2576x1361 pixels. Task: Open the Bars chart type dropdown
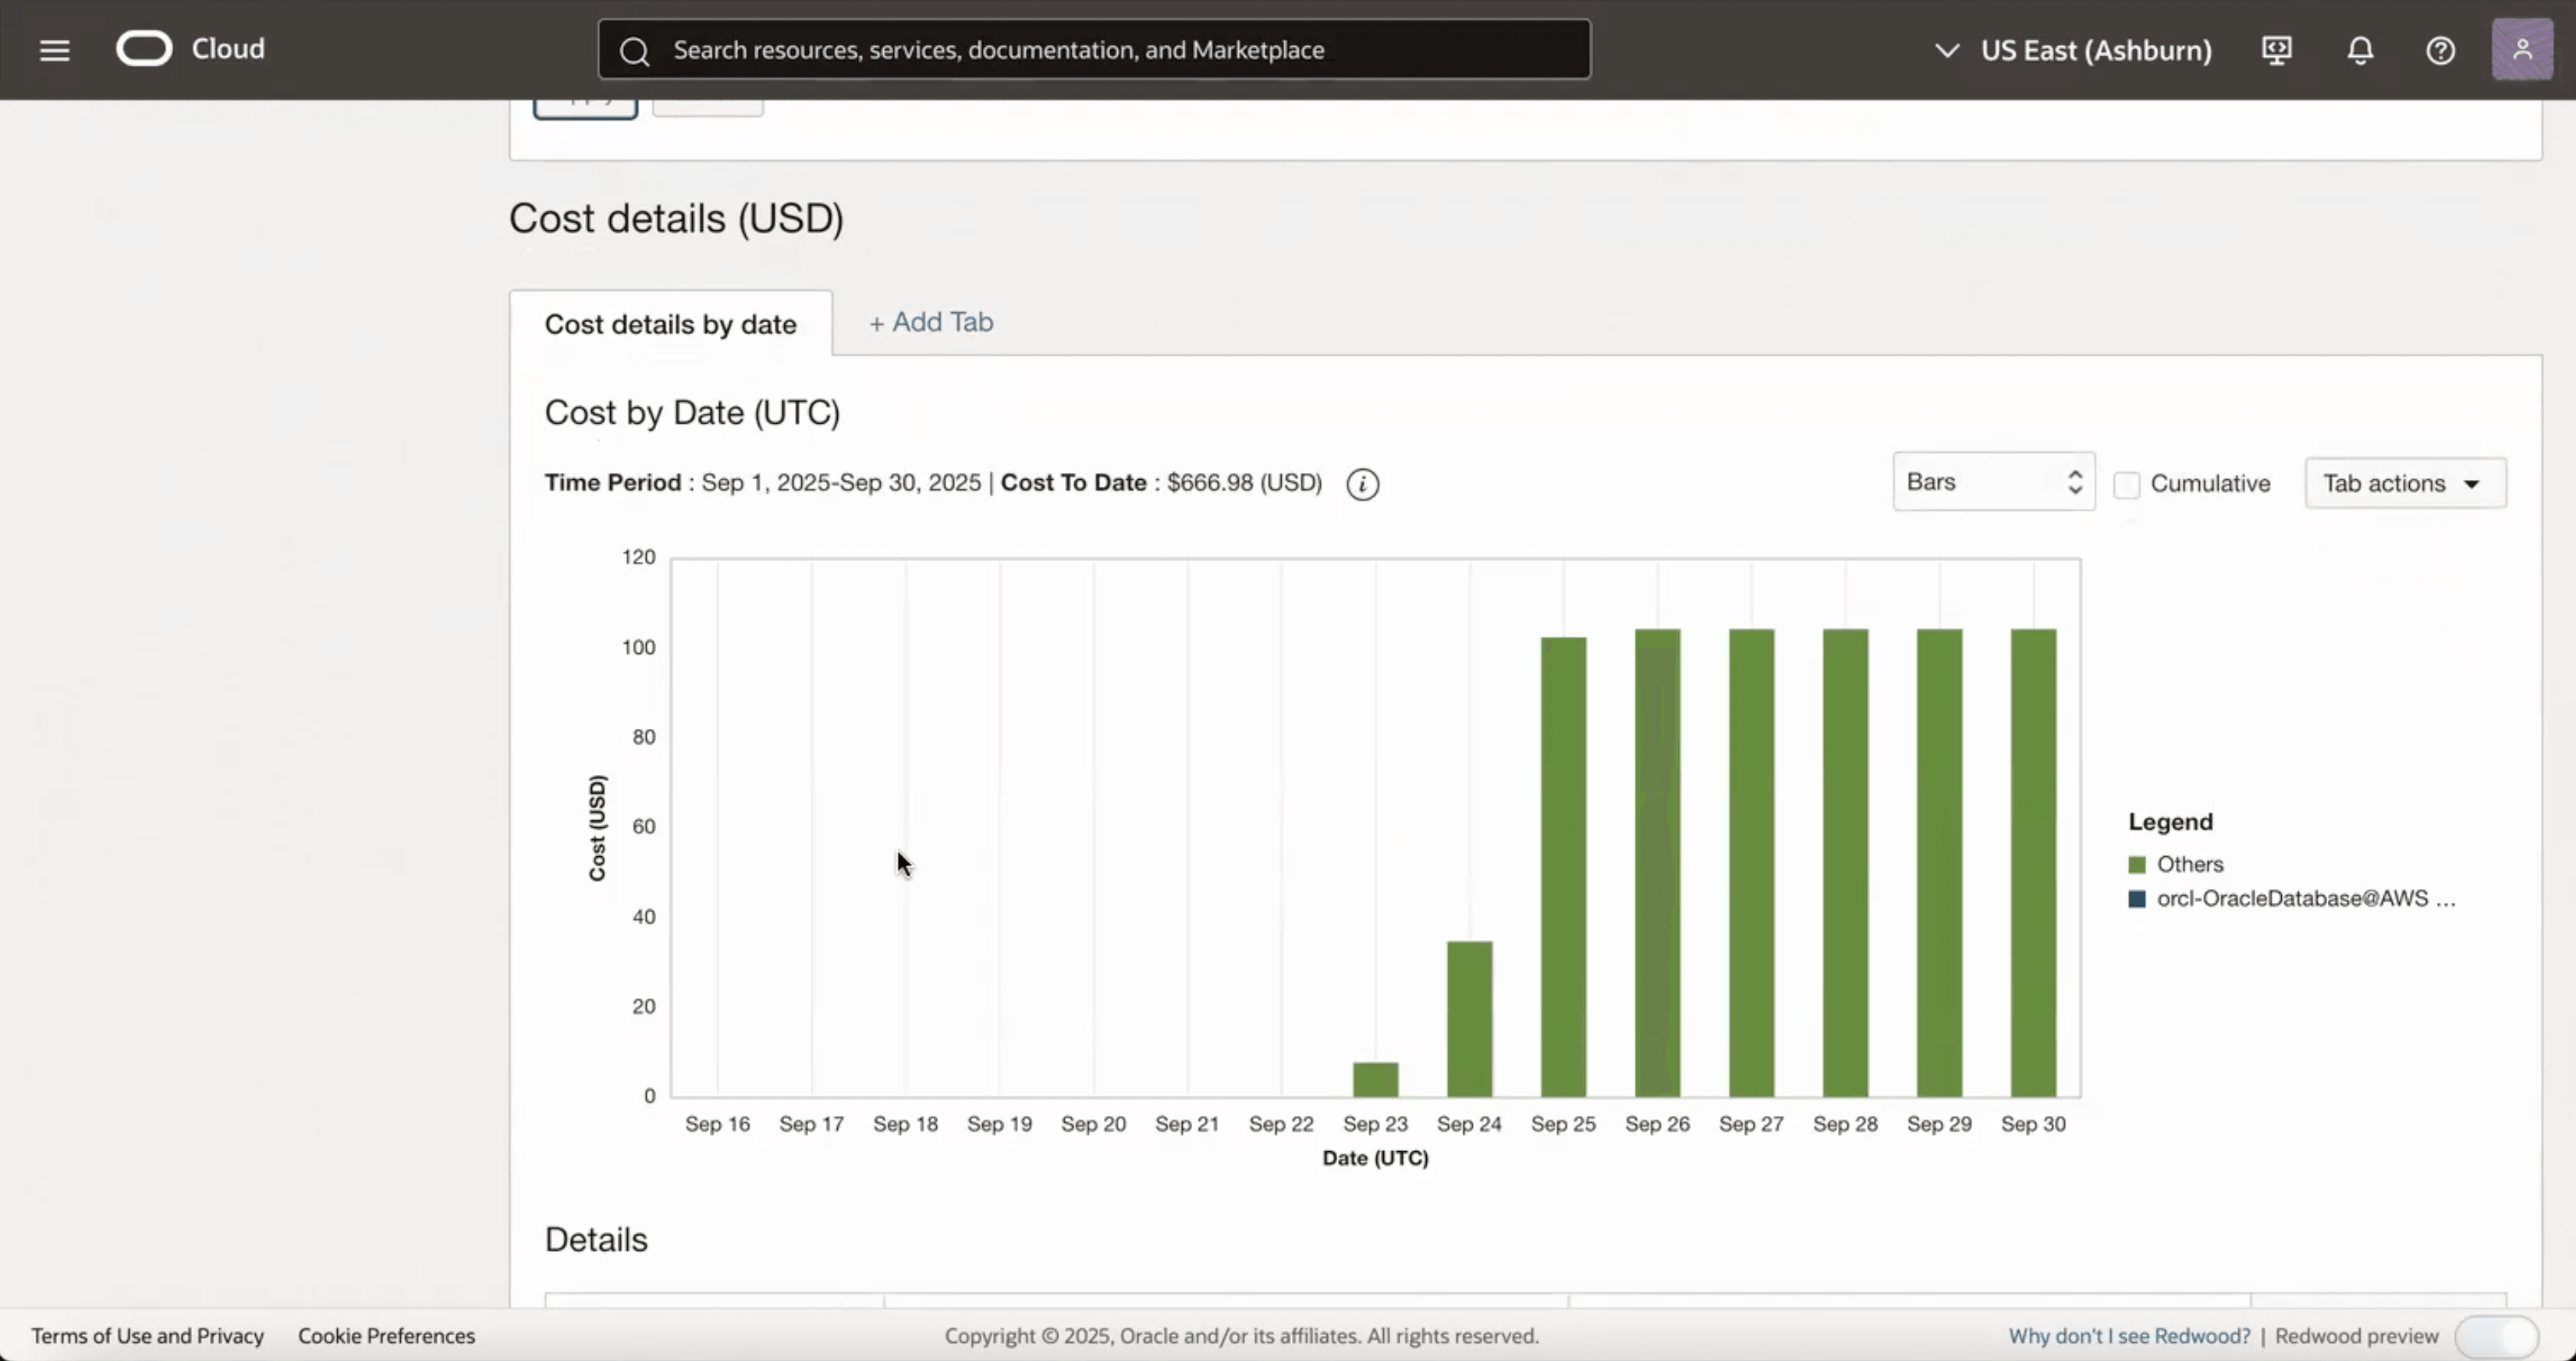tap(1992, 481)
